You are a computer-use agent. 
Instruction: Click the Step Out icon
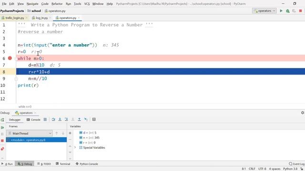(80, 119)
